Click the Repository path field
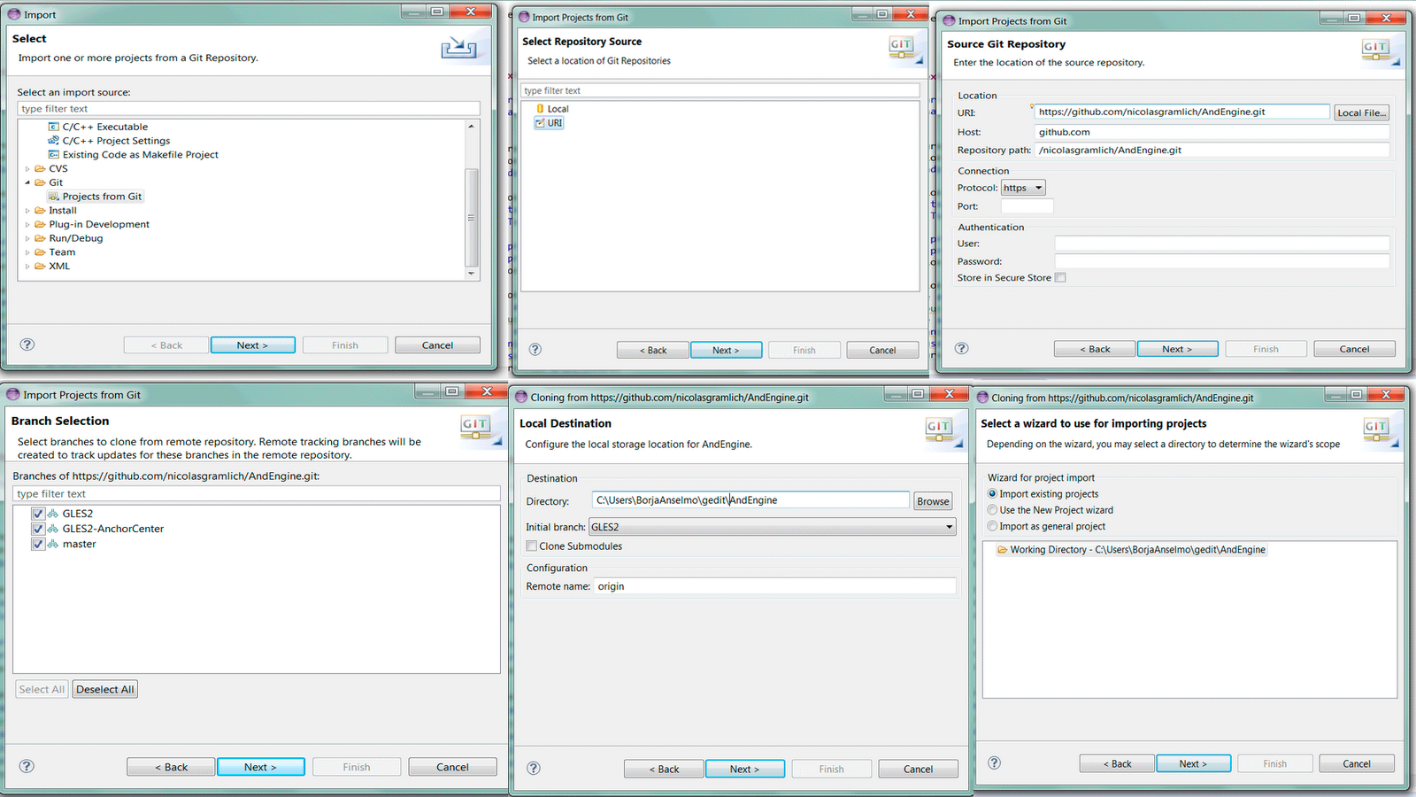This screenshot has width=1416, height=797. (x=1212, y=151)
